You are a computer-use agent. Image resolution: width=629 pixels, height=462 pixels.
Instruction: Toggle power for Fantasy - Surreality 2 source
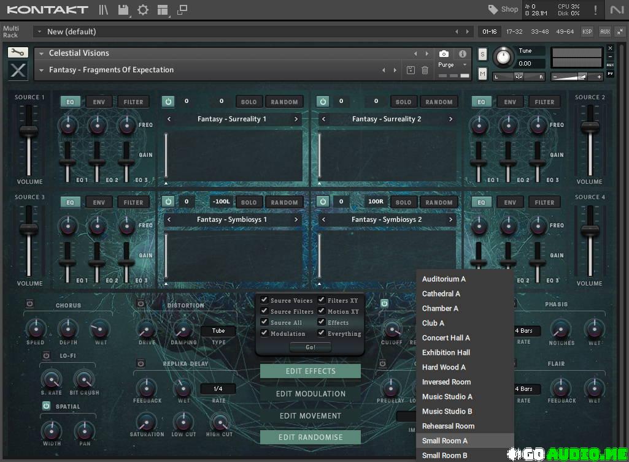(323, 101)
